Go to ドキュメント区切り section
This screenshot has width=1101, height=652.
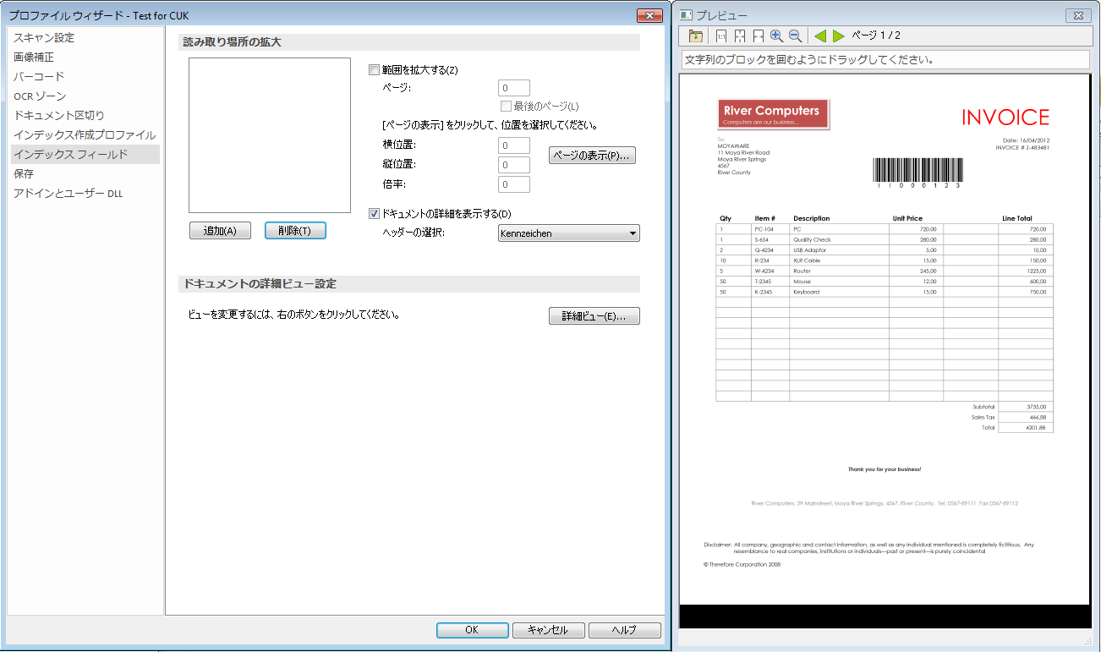(x=59, y=116)
